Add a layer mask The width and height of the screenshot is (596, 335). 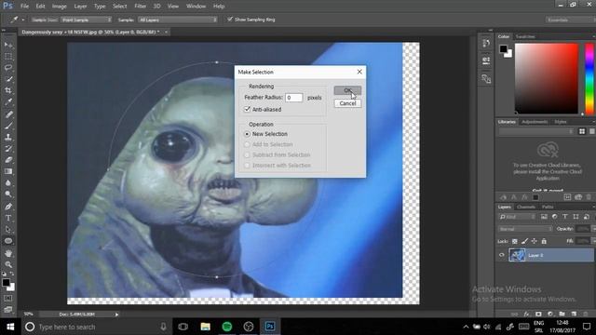coord(538,315)
